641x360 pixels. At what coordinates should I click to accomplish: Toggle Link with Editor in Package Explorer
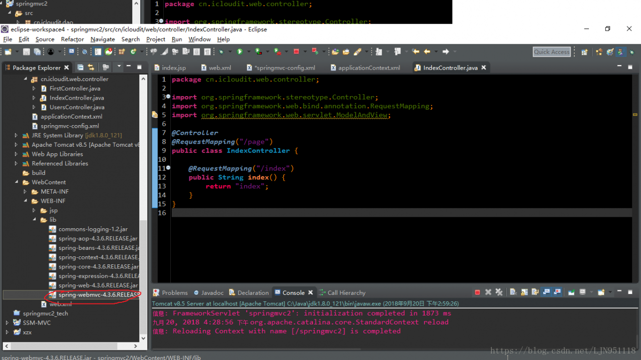click(x=91, y=67)
